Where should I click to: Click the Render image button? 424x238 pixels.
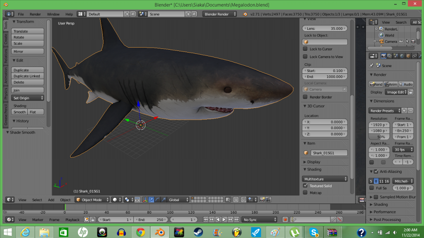376,84
